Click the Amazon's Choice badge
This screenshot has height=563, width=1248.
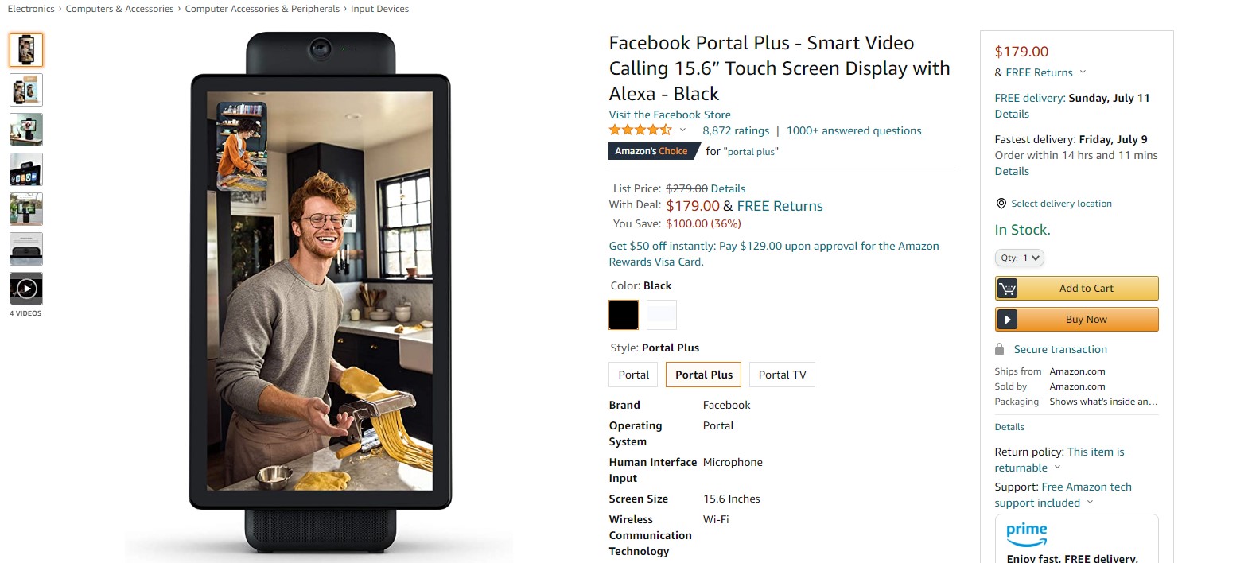(652, 151)
